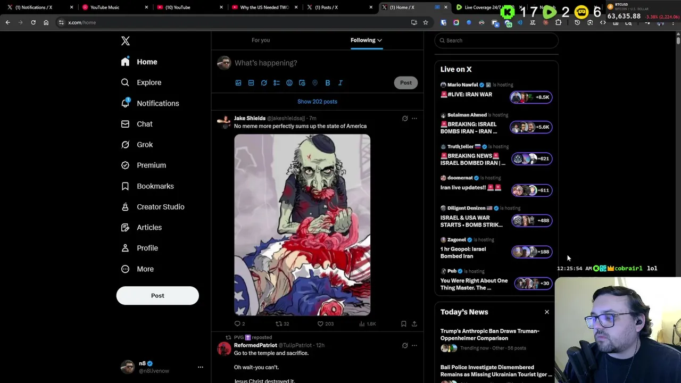Click the location tag icon in composer
681x383 pixels.
[315, 83]
